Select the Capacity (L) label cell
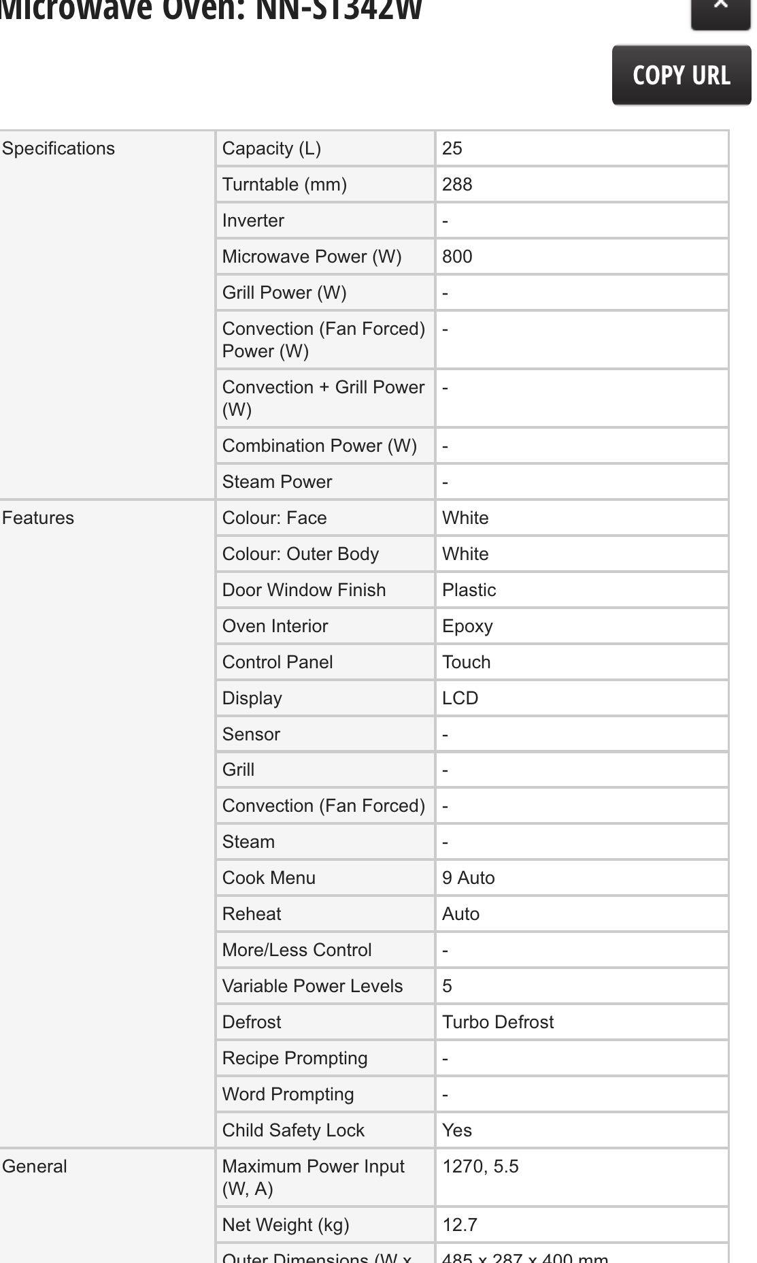This screenshot has height=1263, width=757. point(271,148)
